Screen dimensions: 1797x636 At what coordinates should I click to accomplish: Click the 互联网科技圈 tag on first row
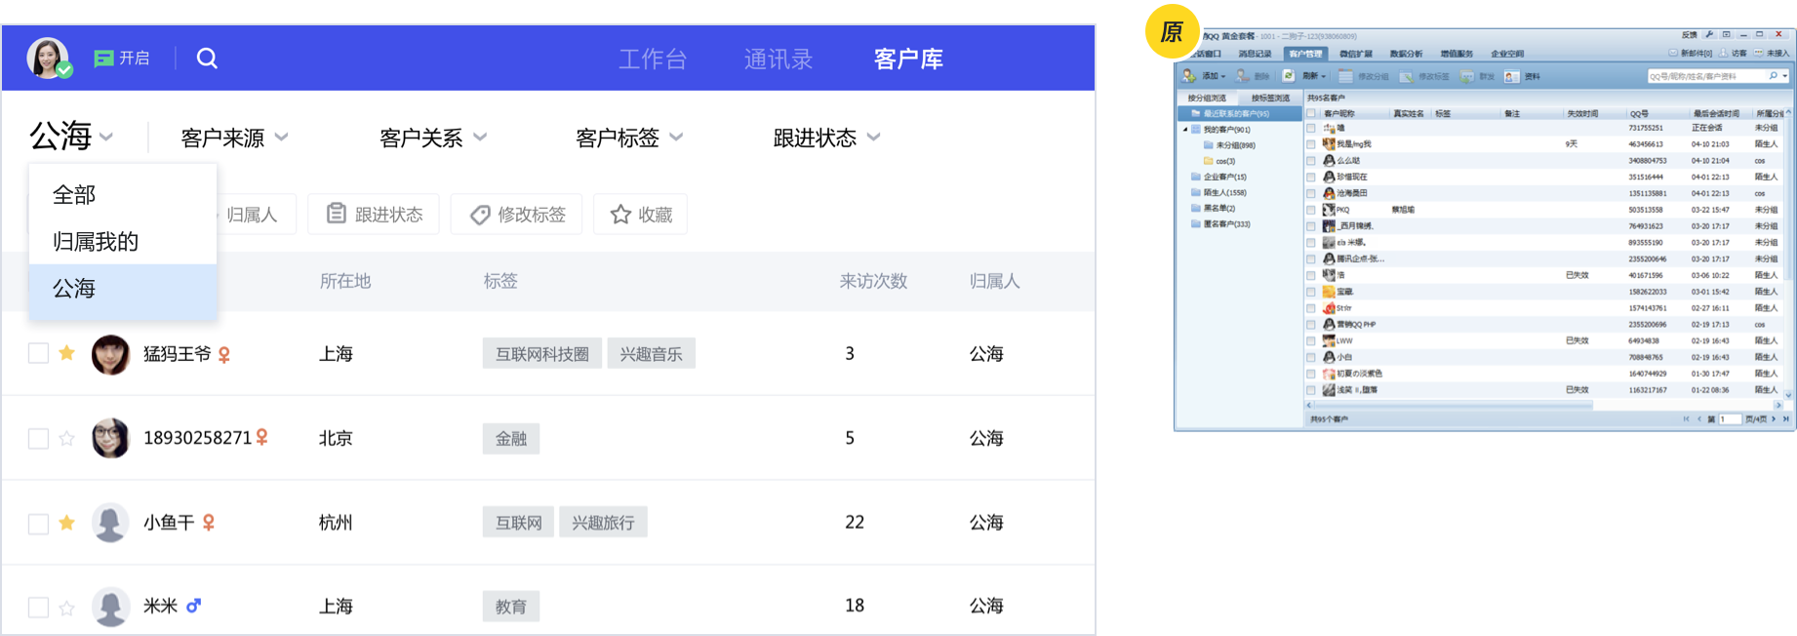tap(541, 354)
